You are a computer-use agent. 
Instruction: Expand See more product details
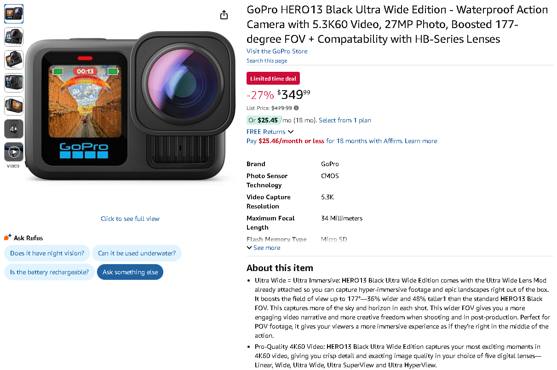coord(264,248)
